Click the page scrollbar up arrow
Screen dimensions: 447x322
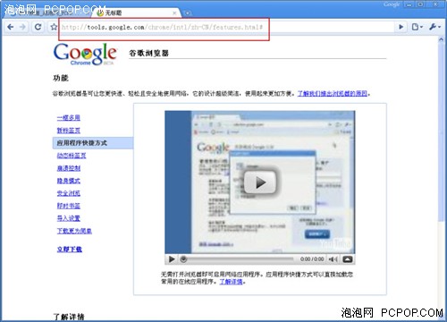coord(442,39)
